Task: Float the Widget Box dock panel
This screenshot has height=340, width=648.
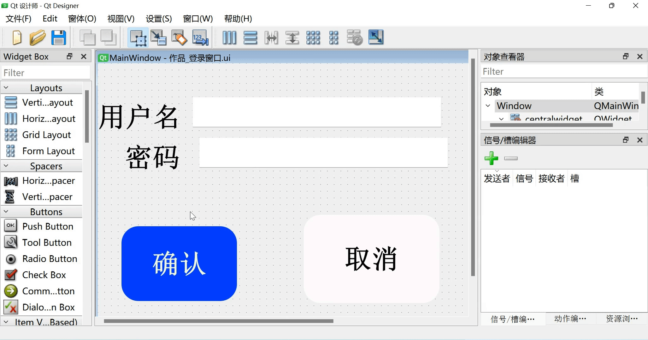Action: coord(69,56)
